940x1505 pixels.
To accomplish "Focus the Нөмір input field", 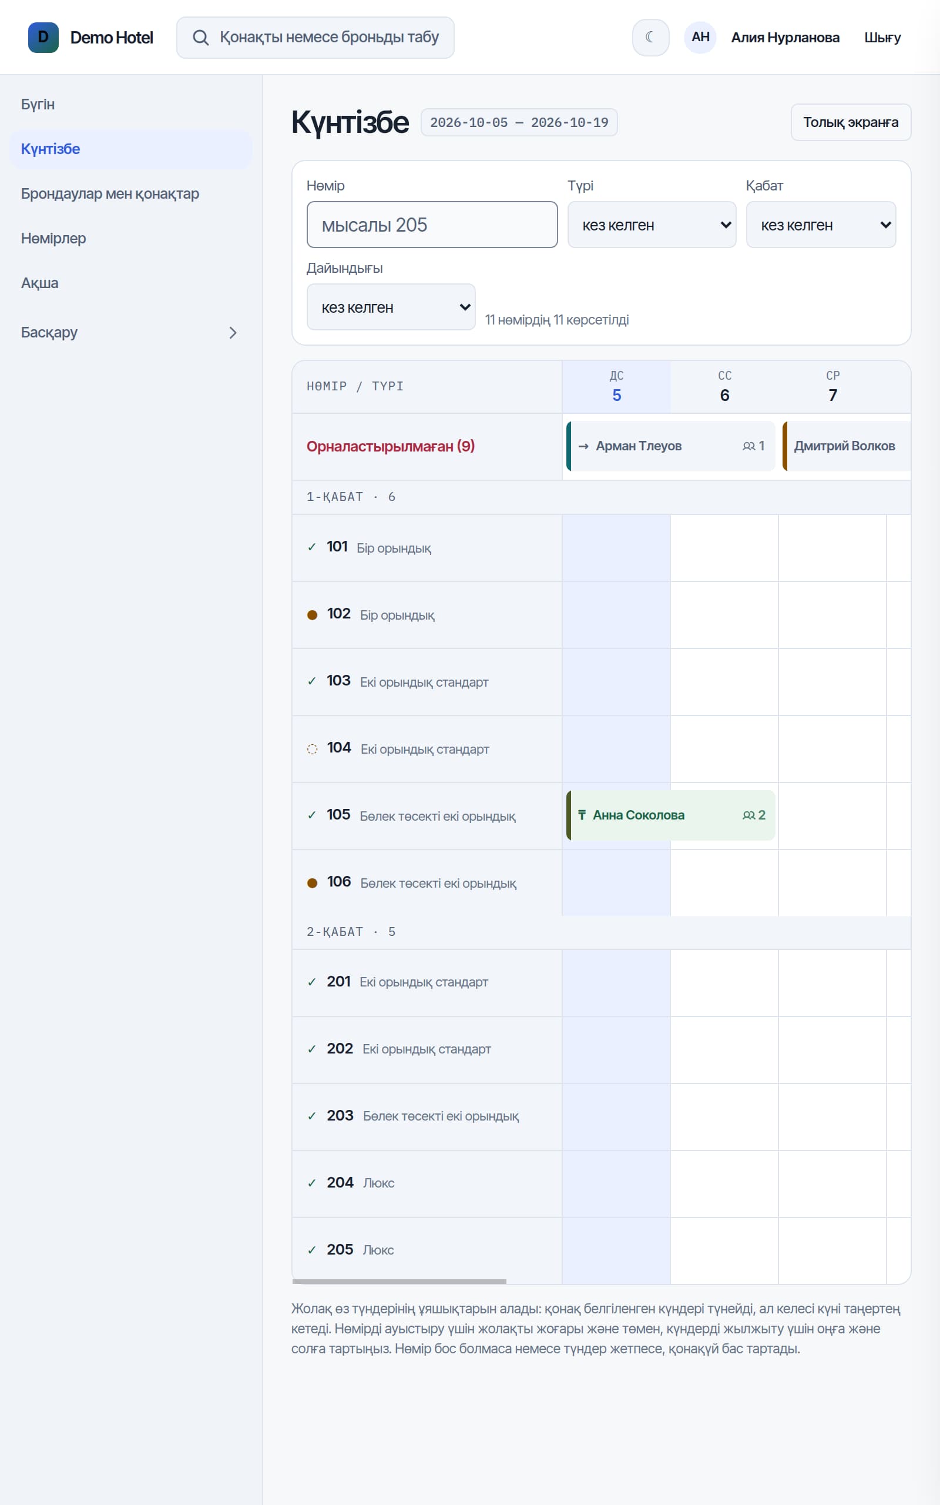I will point(432,225).
